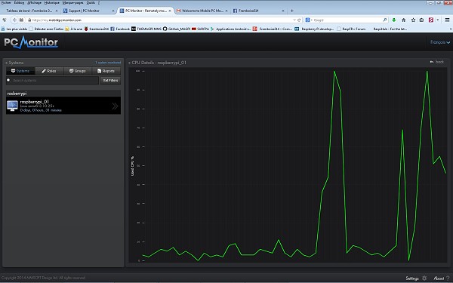Bookmark this page with the star icon
The width and height of the screenshot is (453, 283).
413,20
